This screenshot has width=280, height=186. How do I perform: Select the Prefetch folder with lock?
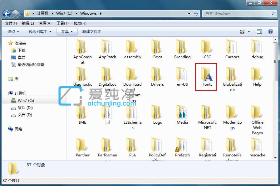[182, 147]
